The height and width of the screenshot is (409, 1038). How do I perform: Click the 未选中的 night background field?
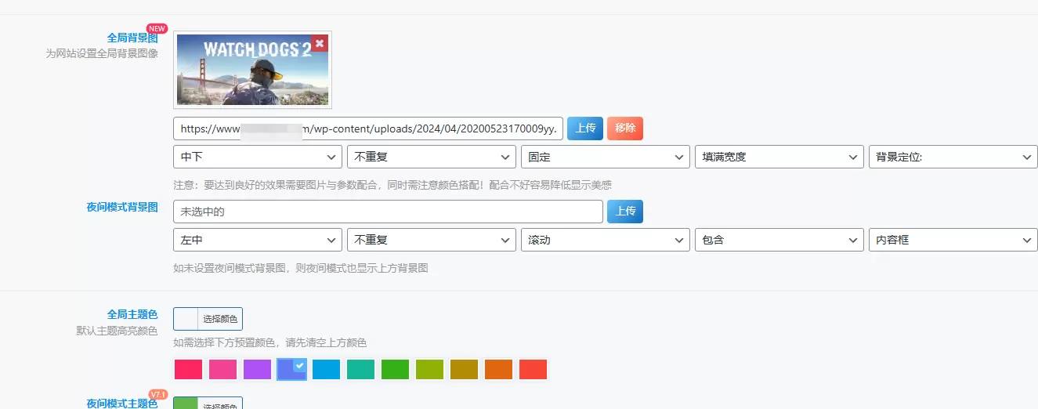pos(388,212)
